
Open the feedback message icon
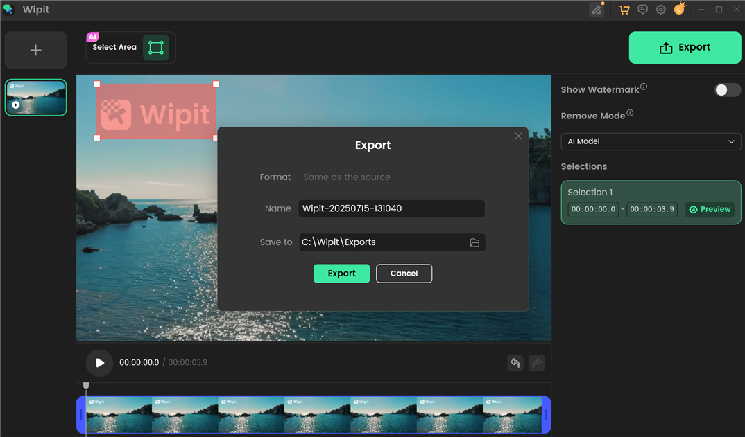(642, 9)
